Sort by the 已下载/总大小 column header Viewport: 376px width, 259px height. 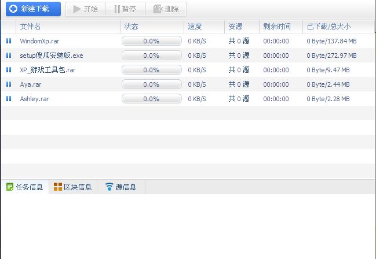pos(338,27)
